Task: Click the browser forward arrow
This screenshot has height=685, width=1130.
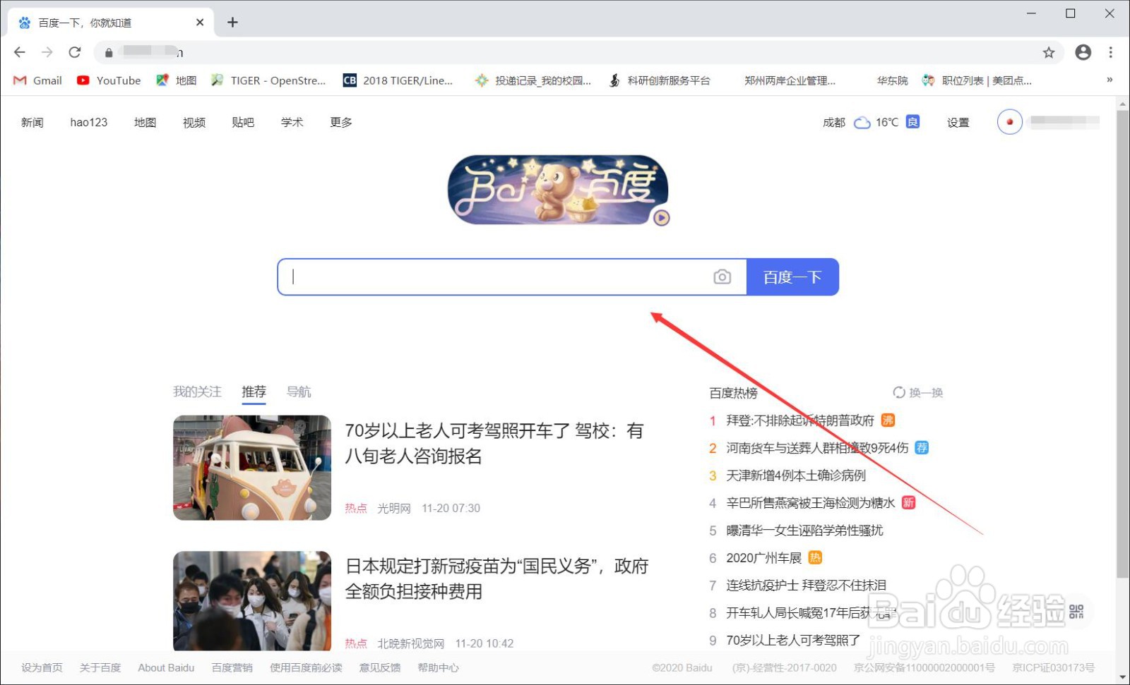Action: point(47,52)
